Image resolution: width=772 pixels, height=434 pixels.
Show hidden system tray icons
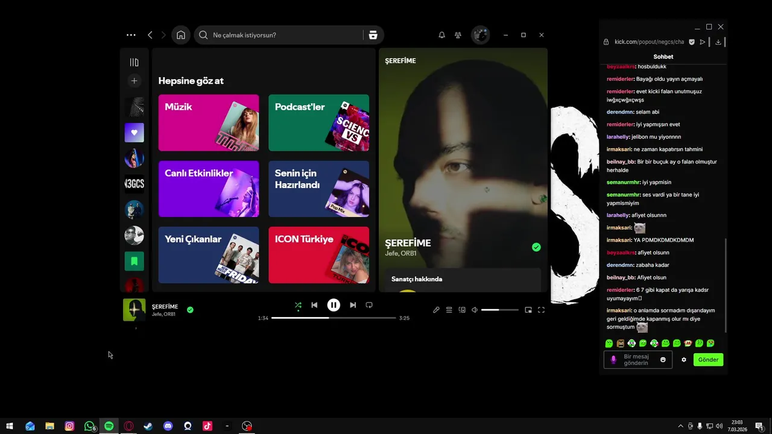(x=681, y=426)
